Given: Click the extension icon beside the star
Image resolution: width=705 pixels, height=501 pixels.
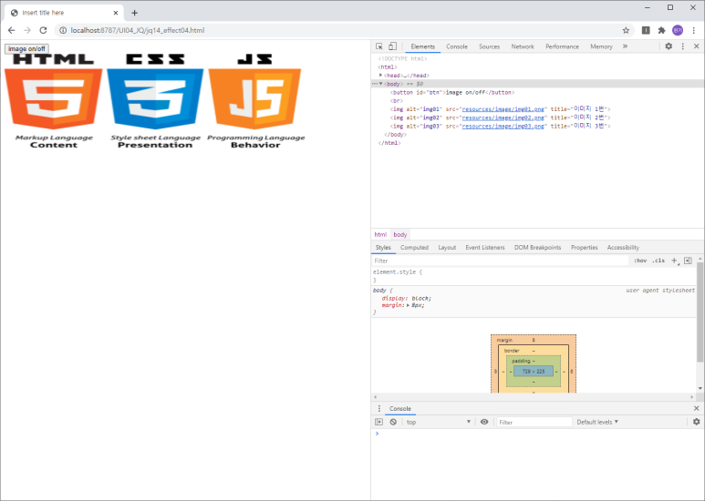Looking at the screenshot, I should point(646,30).
